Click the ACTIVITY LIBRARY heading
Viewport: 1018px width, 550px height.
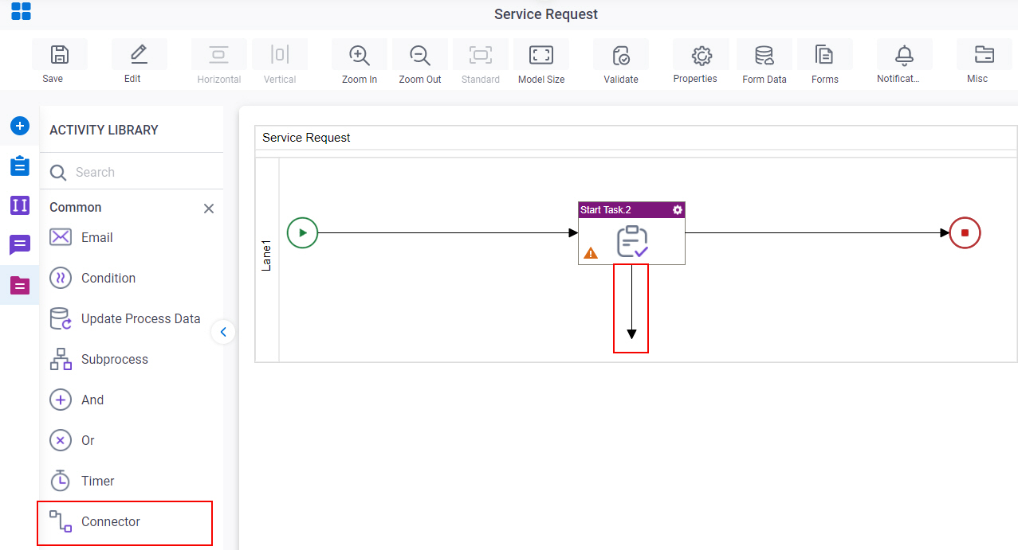tap(104, 130)
